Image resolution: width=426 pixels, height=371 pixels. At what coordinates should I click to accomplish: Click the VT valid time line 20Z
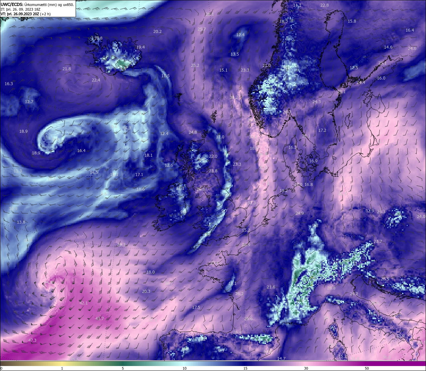point(26,14)
